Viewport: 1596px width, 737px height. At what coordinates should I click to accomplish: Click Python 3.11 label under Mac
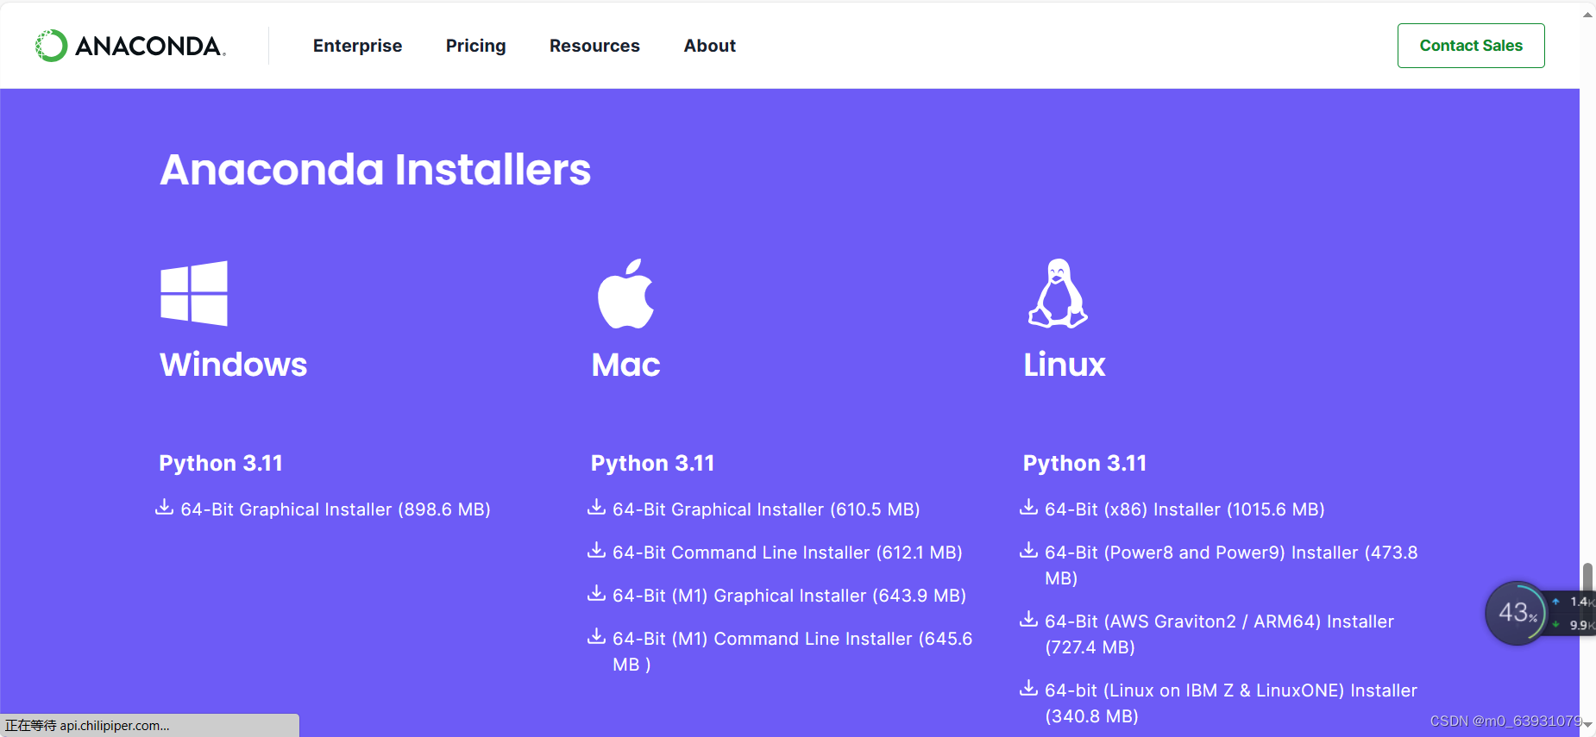coord(652,463)
